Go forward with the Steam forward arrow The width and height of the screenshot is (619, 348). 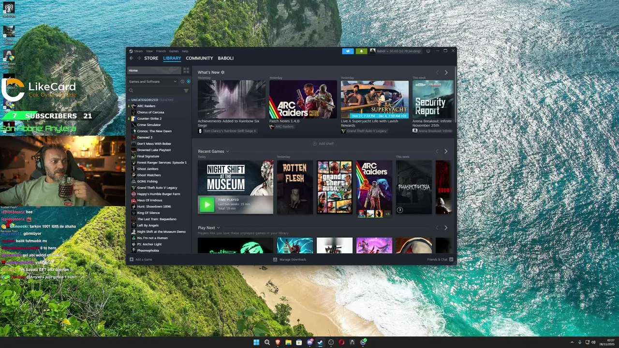139,58
